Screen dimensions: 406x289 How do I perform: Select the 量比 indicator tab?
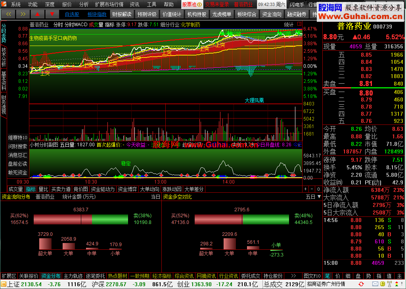(44, 189)
